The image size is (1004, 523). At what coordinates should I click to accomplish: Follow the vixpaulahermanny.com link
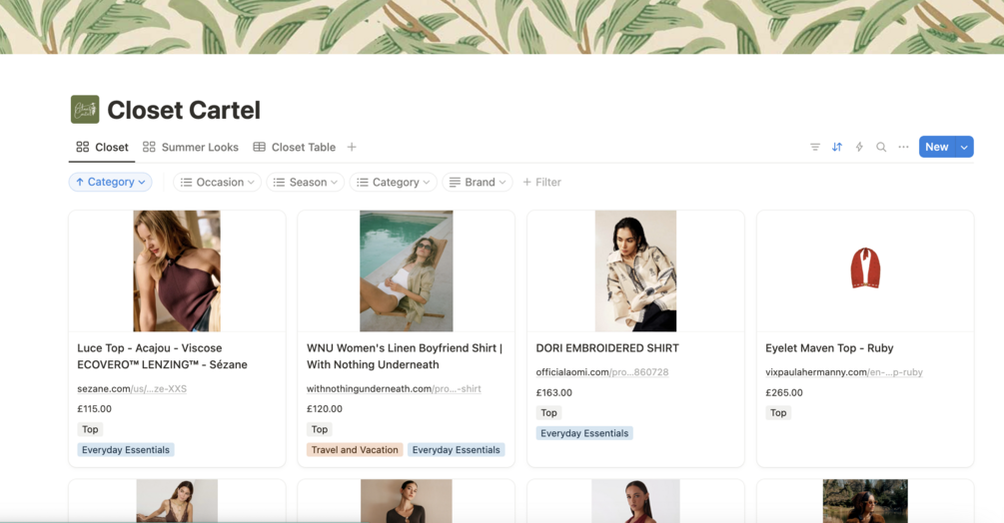[844, 372]
